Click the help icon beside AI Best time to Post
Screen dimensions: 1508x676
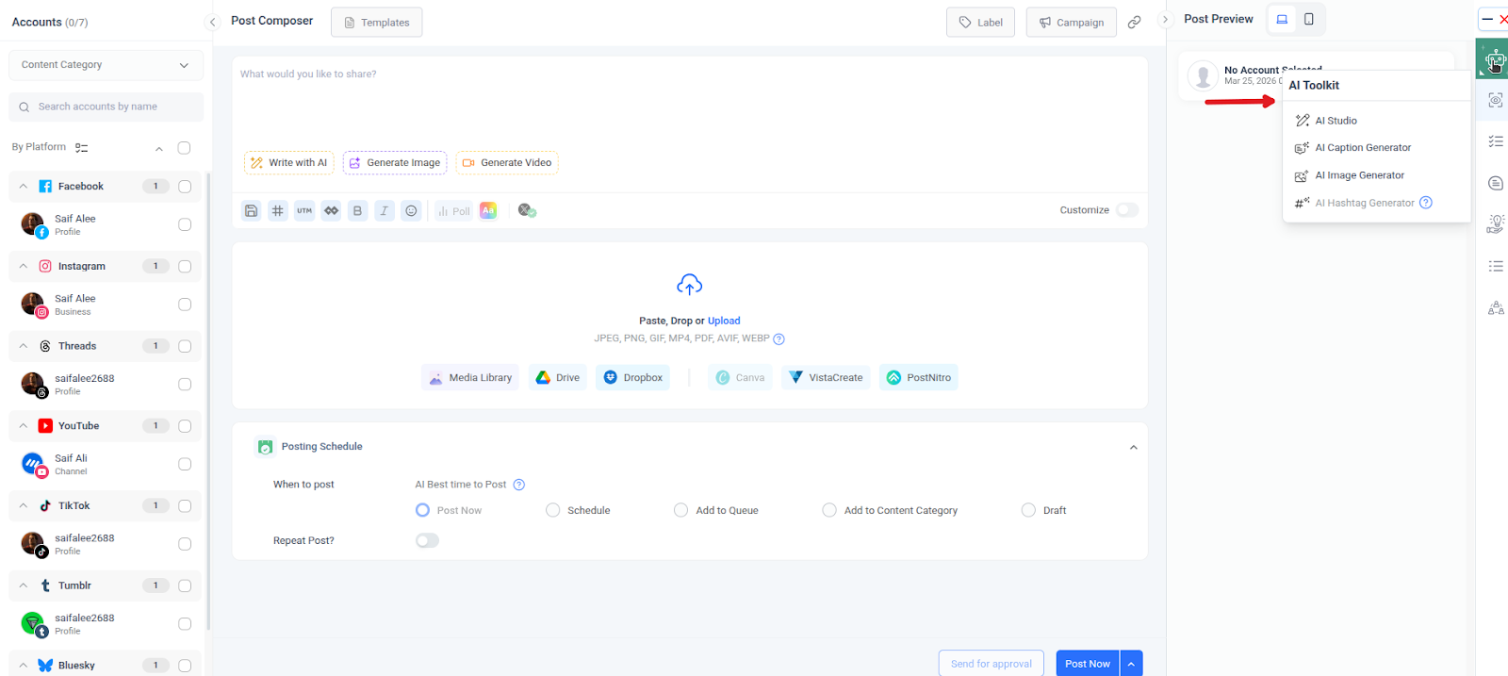coord(518,485)
